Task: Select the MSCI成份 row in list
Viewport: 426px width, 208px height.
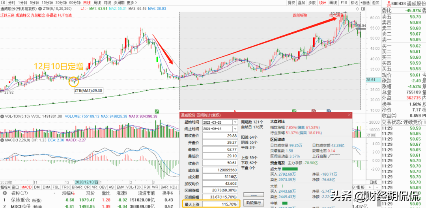Action: [x=90, y=206]
